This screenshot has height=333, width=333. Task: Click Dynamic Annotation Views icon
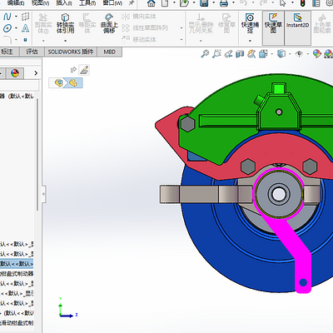[251, 53]
